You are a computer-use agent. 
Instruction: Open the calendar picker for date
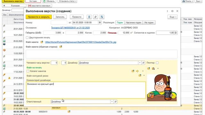[x=100, y=23]
